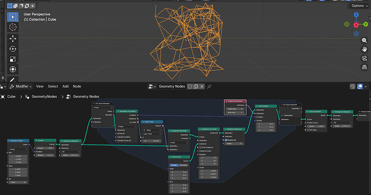
Task: Click End Size field in Endpoint Selection
Action: (235, 112)
